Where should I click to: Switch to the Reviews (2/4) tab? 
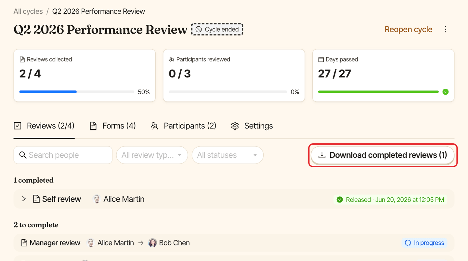pos(44,126)
